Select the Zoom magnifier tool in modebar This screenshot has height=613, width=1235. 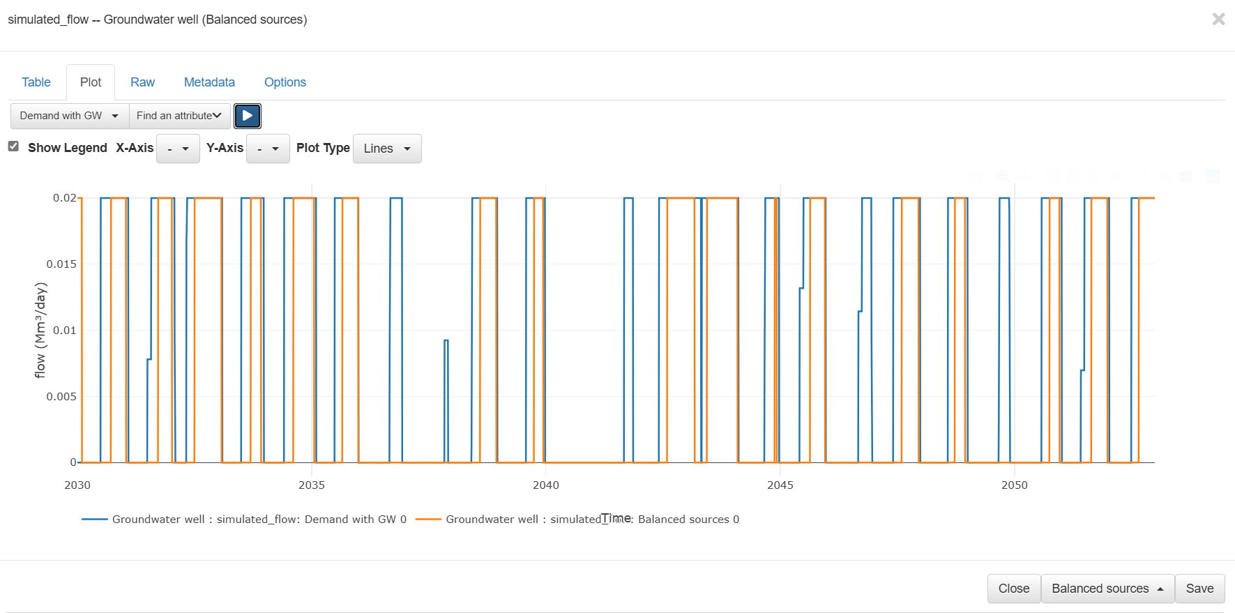click(x=1003, y=176)
